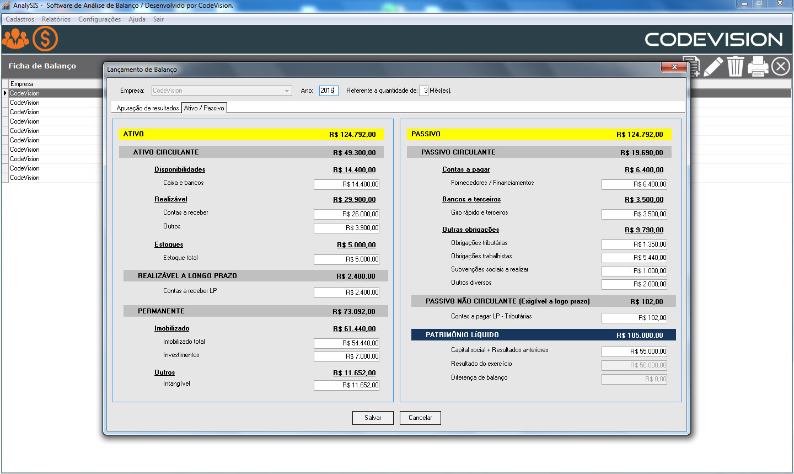This screenshot has height=474, width=794.
Task: Open the Relatórios menu
Action: pos(56,19)
